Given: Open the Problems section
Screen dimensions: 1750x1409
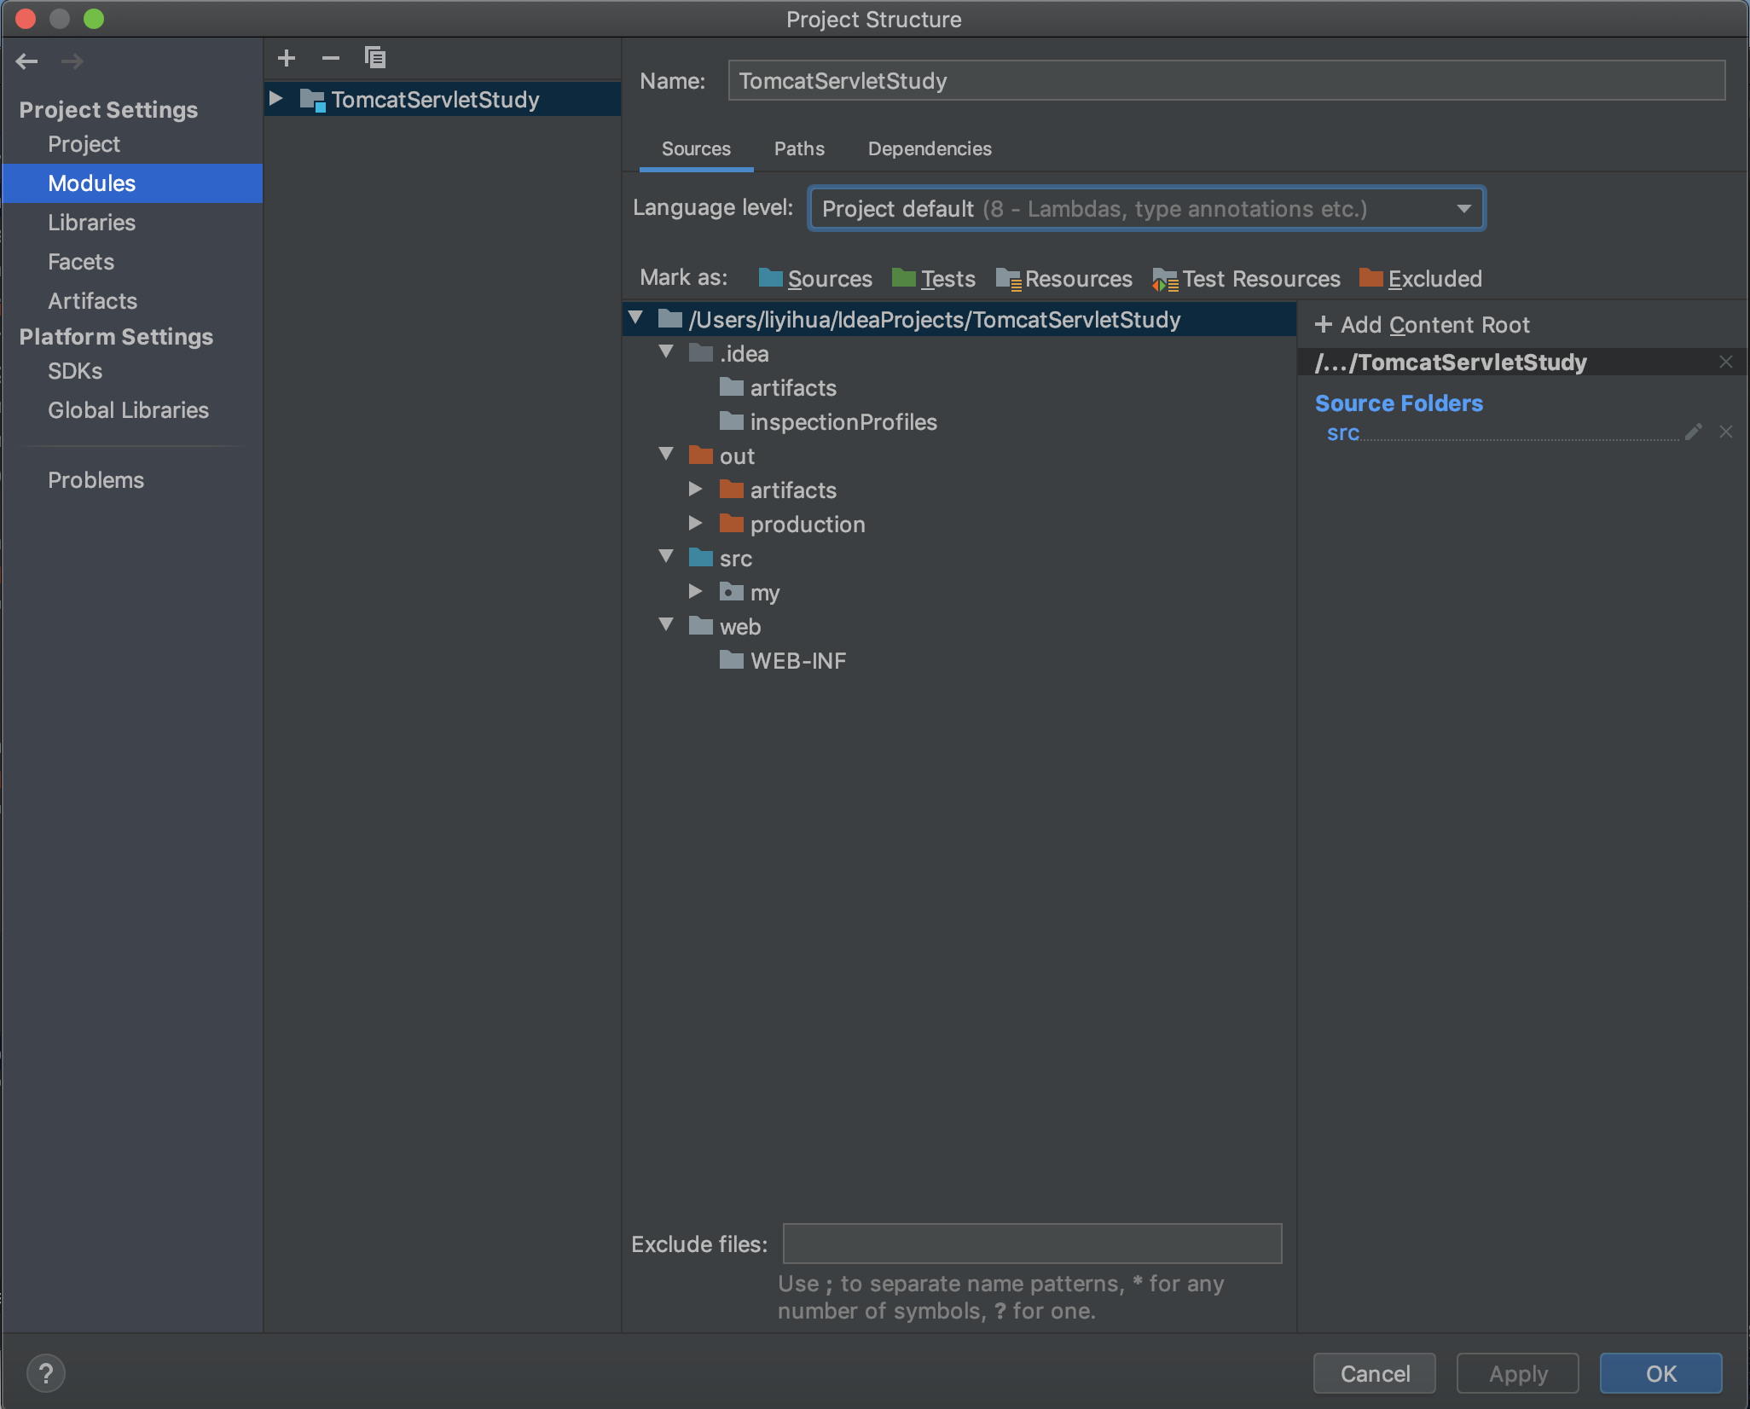Looking at the screenshot, I should pyautogui.click(x=96, y=480).
